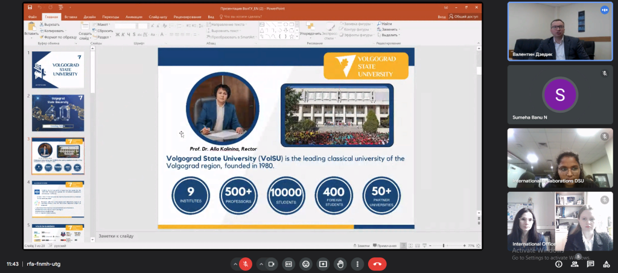This screenshot has height=273, width=618.
Task: Expand audio settings chevron beside microphone
Action: pyautogui.click(x=235, y=264)
